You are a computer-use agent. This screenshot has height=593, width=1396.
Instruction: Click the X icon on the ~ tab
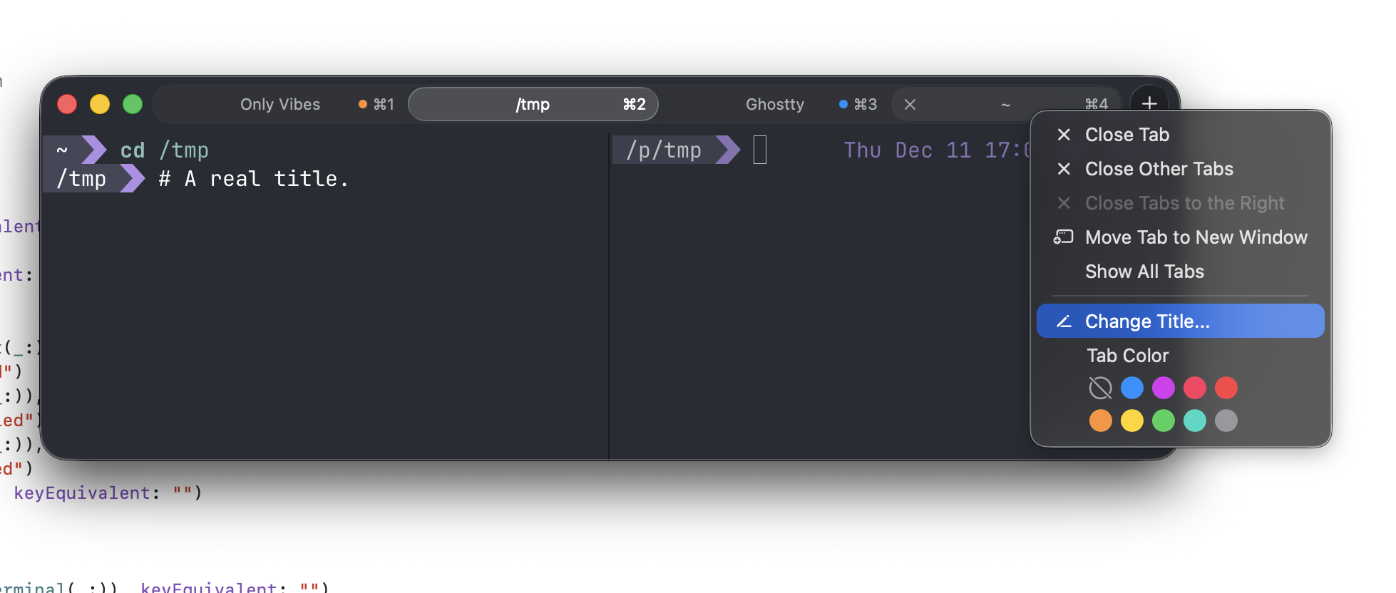[910, 105]
